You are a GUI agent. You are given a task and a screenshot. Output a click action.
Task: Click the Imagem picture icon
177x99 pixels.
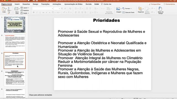tap(118, 9)
